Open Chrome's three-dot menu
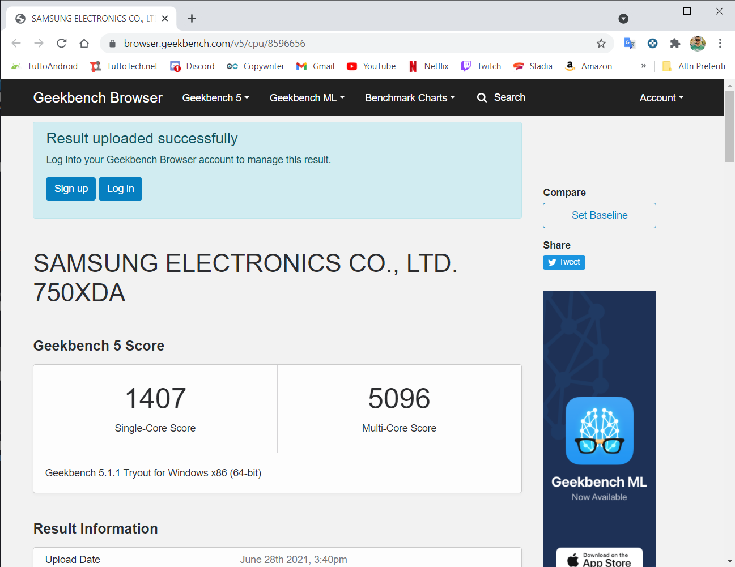 [720, 44]
